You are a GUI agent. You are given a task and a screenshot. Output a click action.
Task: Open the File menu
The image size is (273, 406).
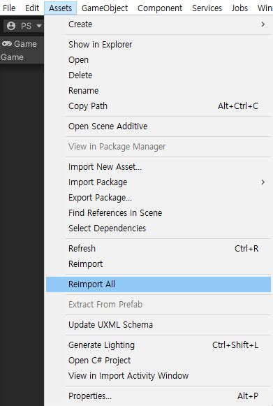tap(9, 8)
